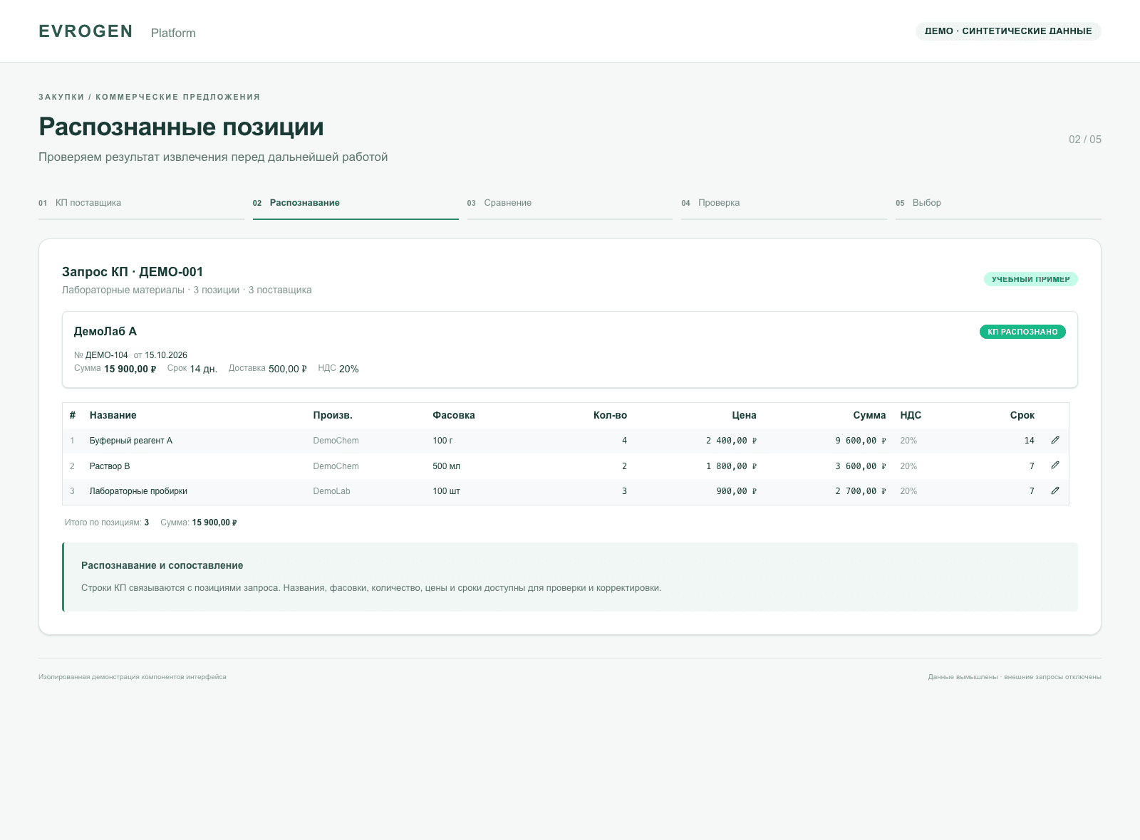Click the 9 600,00 ₽ sum cell
The height and width of the screenshot is (840, 1140).
coord(861,441)
